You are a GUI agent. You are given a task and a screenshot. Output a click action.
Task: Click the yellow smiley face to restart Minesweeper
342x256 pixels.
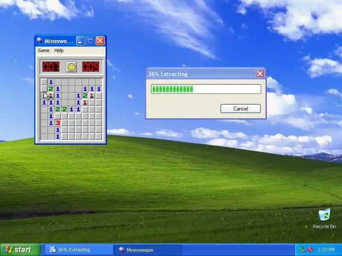tap(71, 67)
